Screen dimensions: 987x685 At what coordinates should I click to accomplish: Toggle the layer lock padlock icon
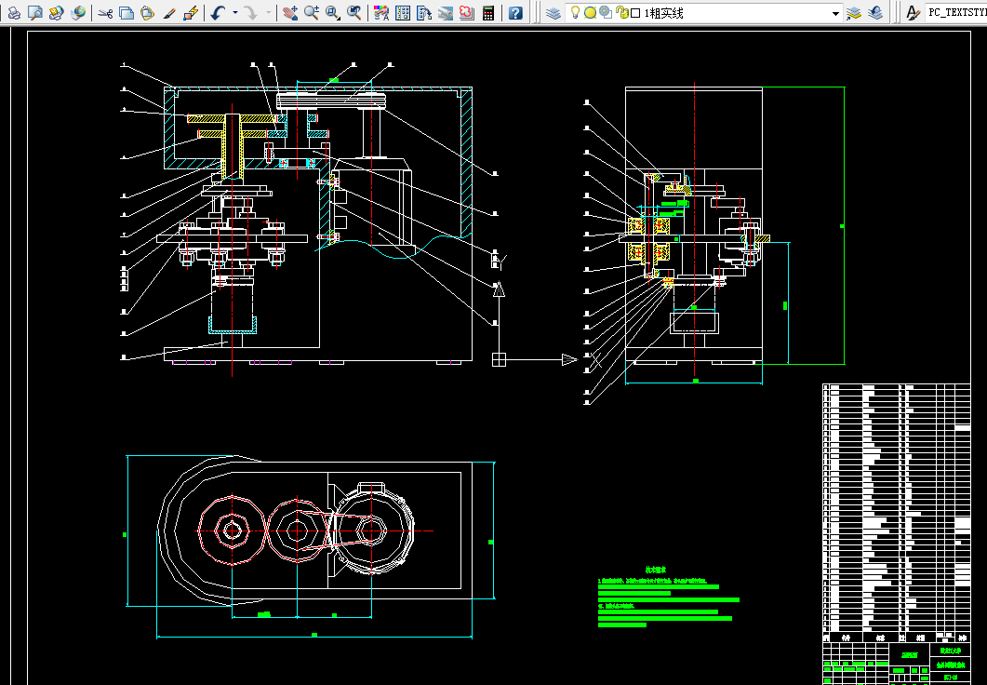point(621,13)
